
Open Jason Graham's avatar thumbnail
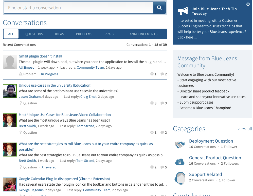pos(10,91)
